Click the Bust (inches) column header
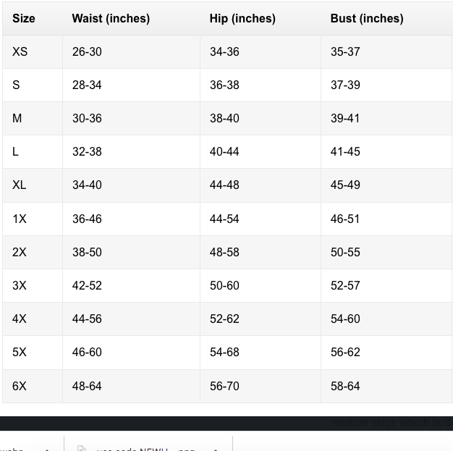 pos(367,19)
